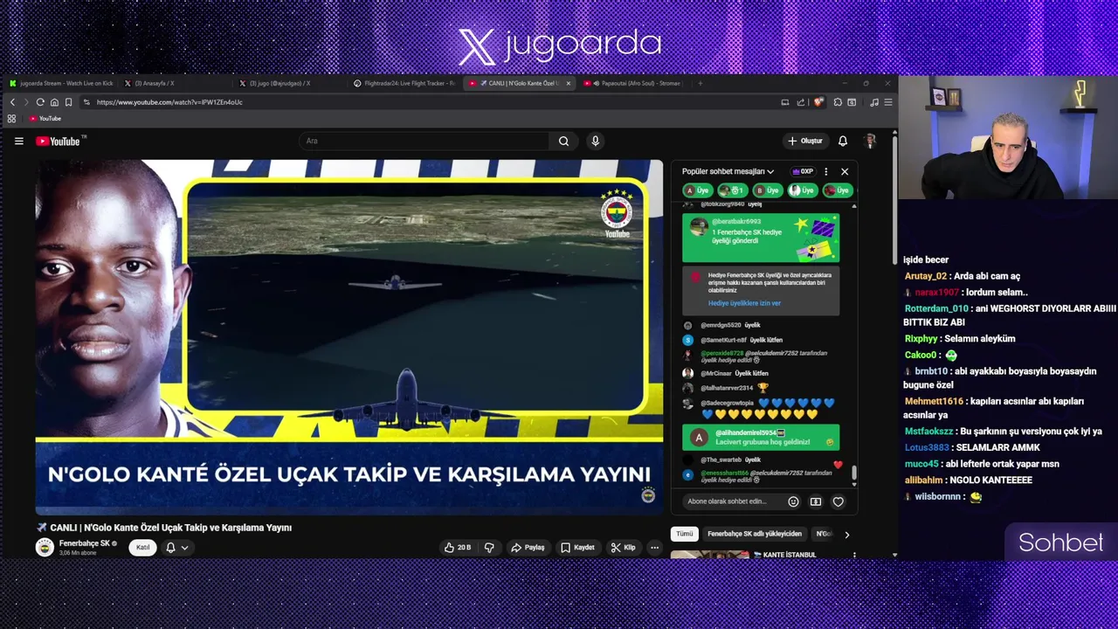Screen dimensions: 1118x629
Task: Open the 0XP points badge in chat
Action: 802,171
